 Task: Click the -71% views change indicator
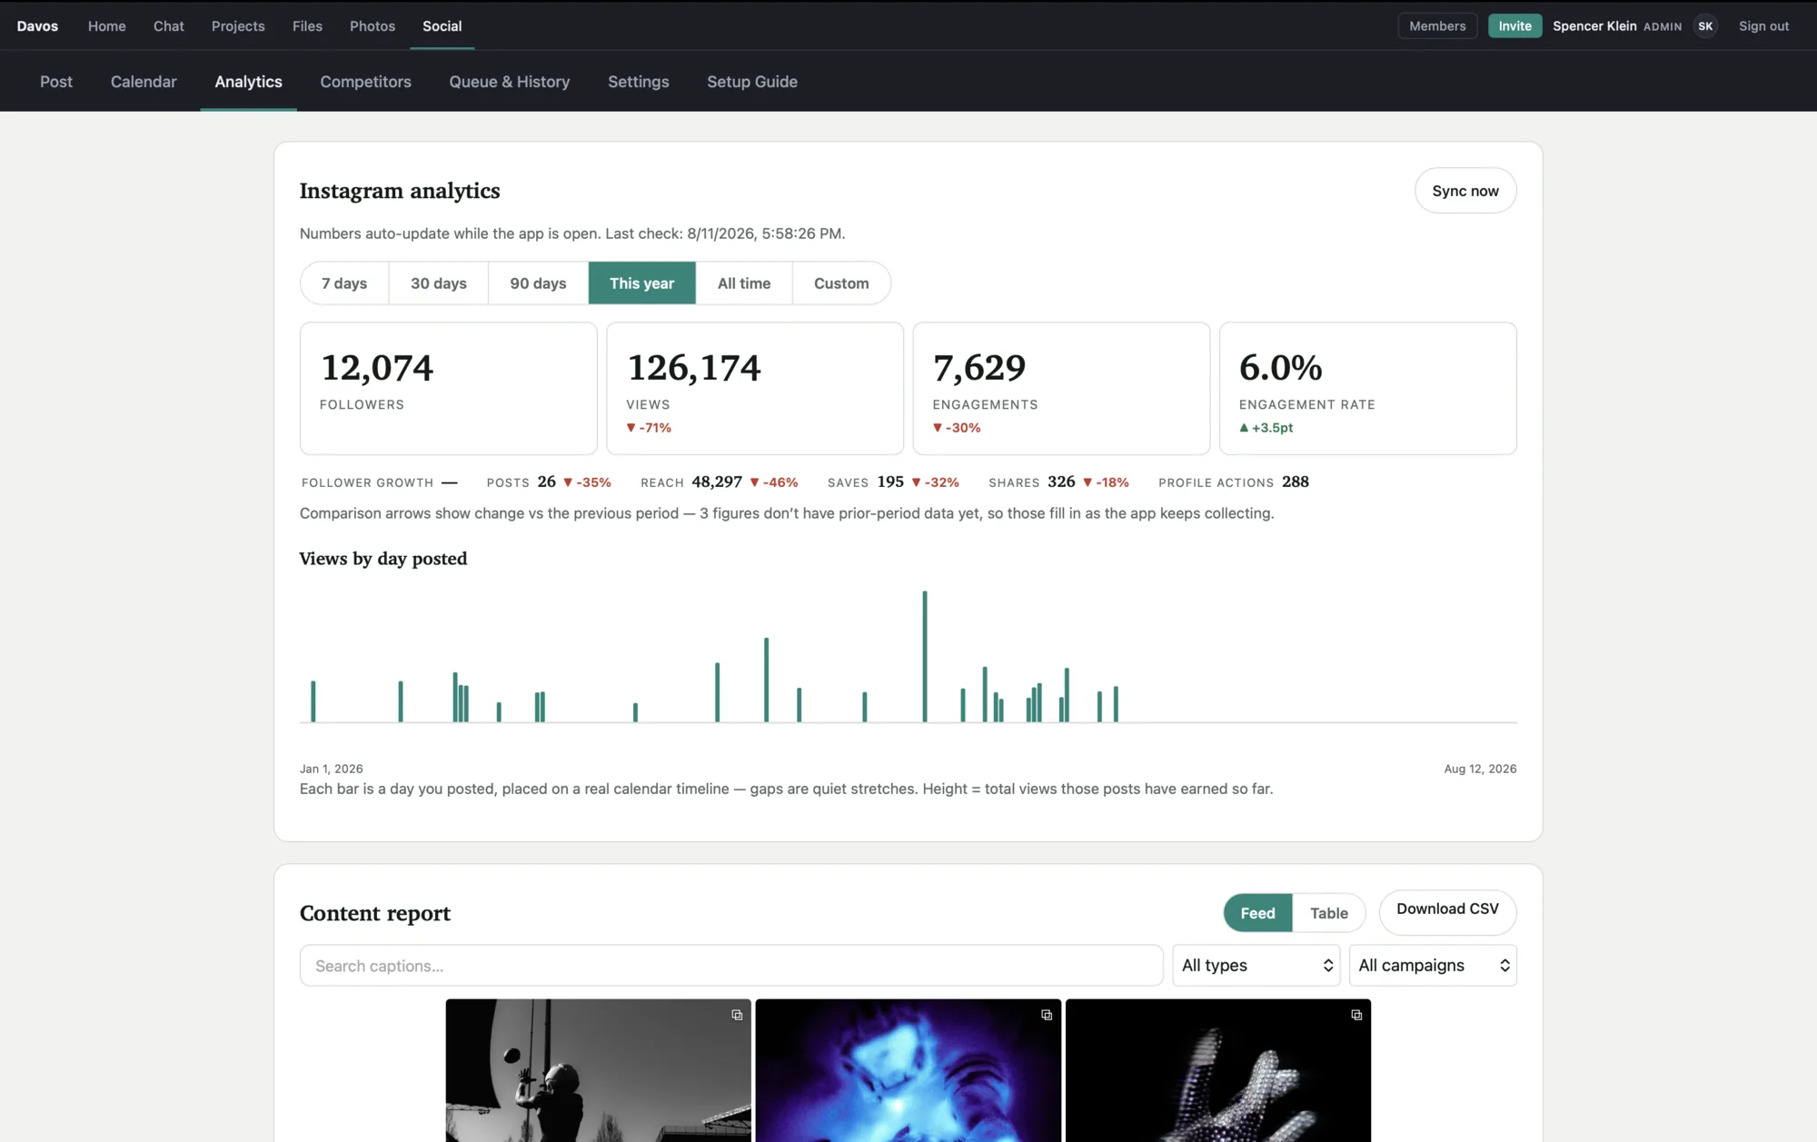649,428
